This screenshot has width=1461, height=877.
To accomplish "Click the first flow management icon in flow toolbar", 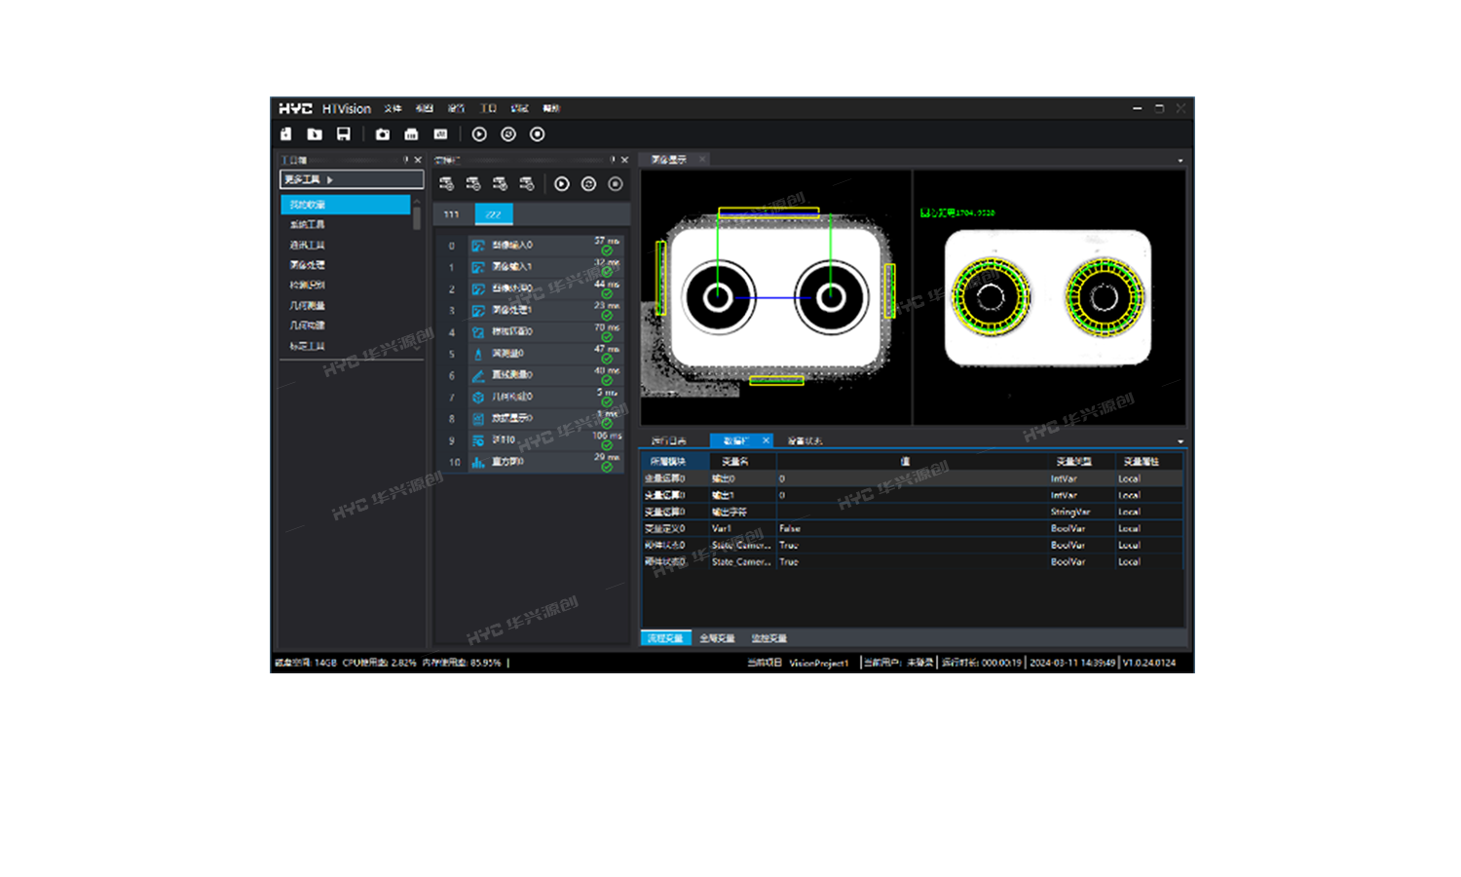I will [x=446, y=184].
